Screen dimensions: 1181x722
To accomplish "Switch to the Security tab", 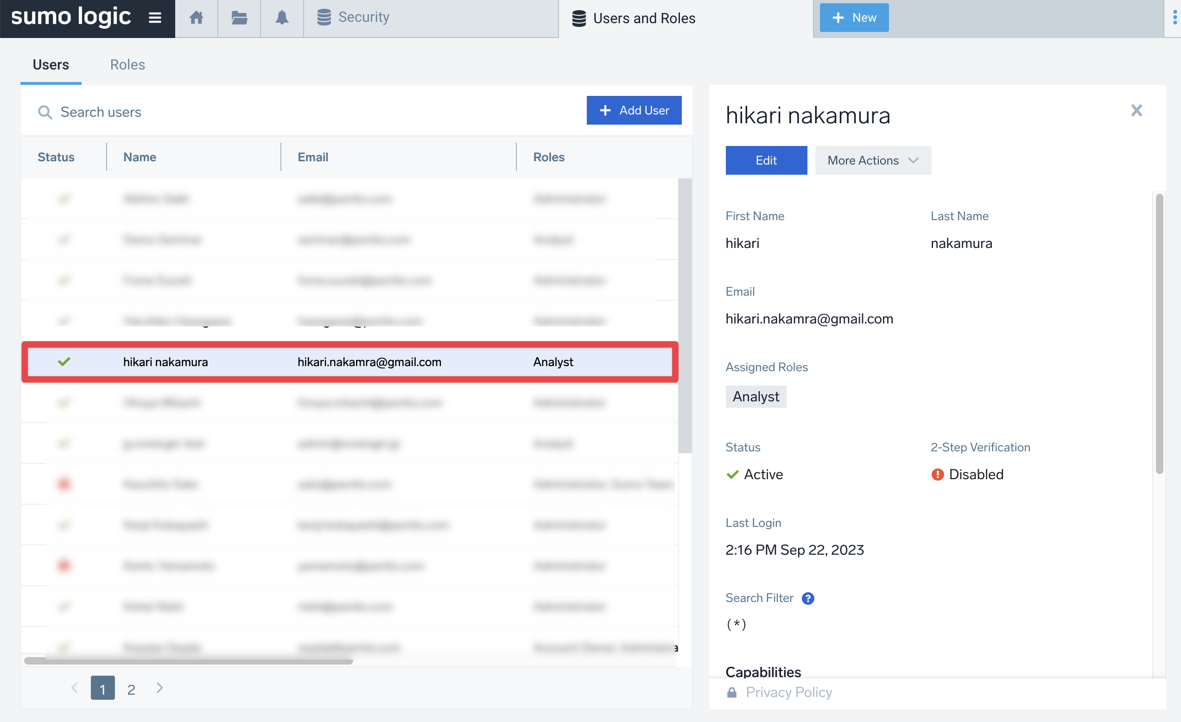I will tap(431, 18).
